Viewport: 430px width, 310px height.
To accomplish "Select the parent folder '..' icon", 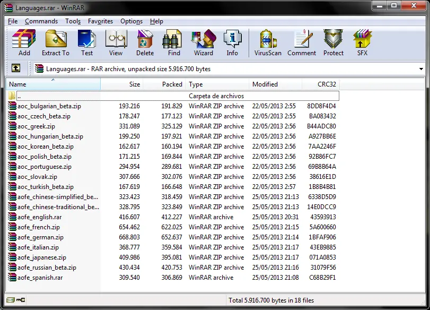I will pos(12,96).
